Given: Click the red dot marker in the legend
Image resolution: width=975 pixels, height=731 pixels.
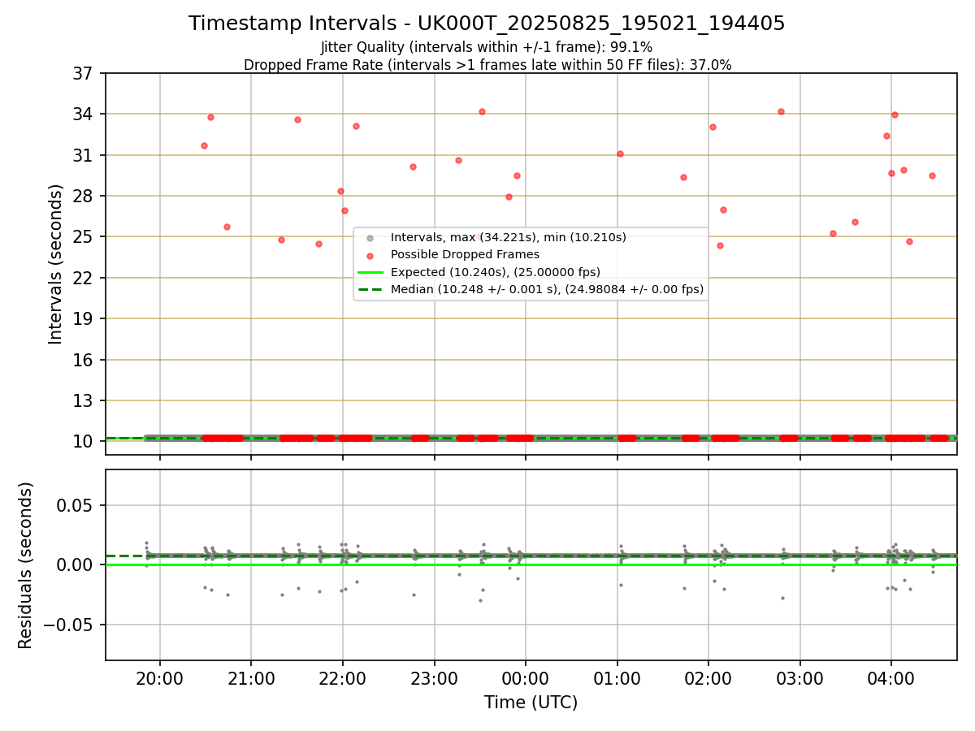Looking at the screenshot, I should (x=370, y=255).
